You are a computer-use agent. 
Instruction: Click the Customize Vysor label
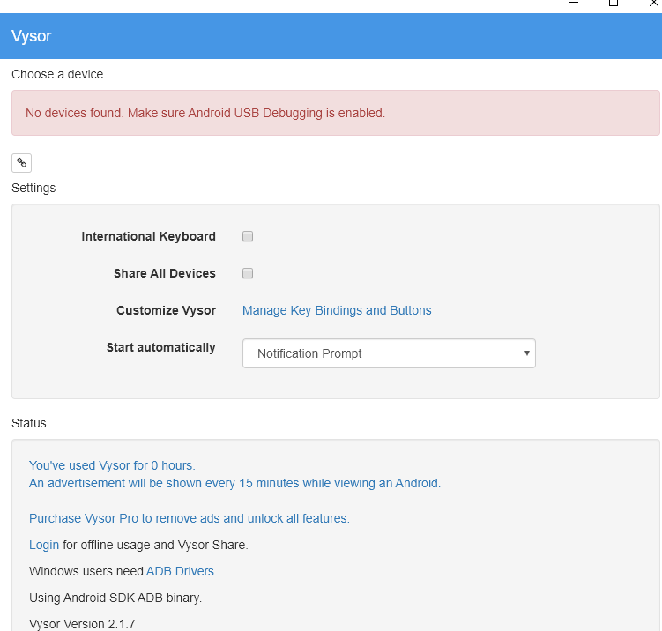(166, 310)
